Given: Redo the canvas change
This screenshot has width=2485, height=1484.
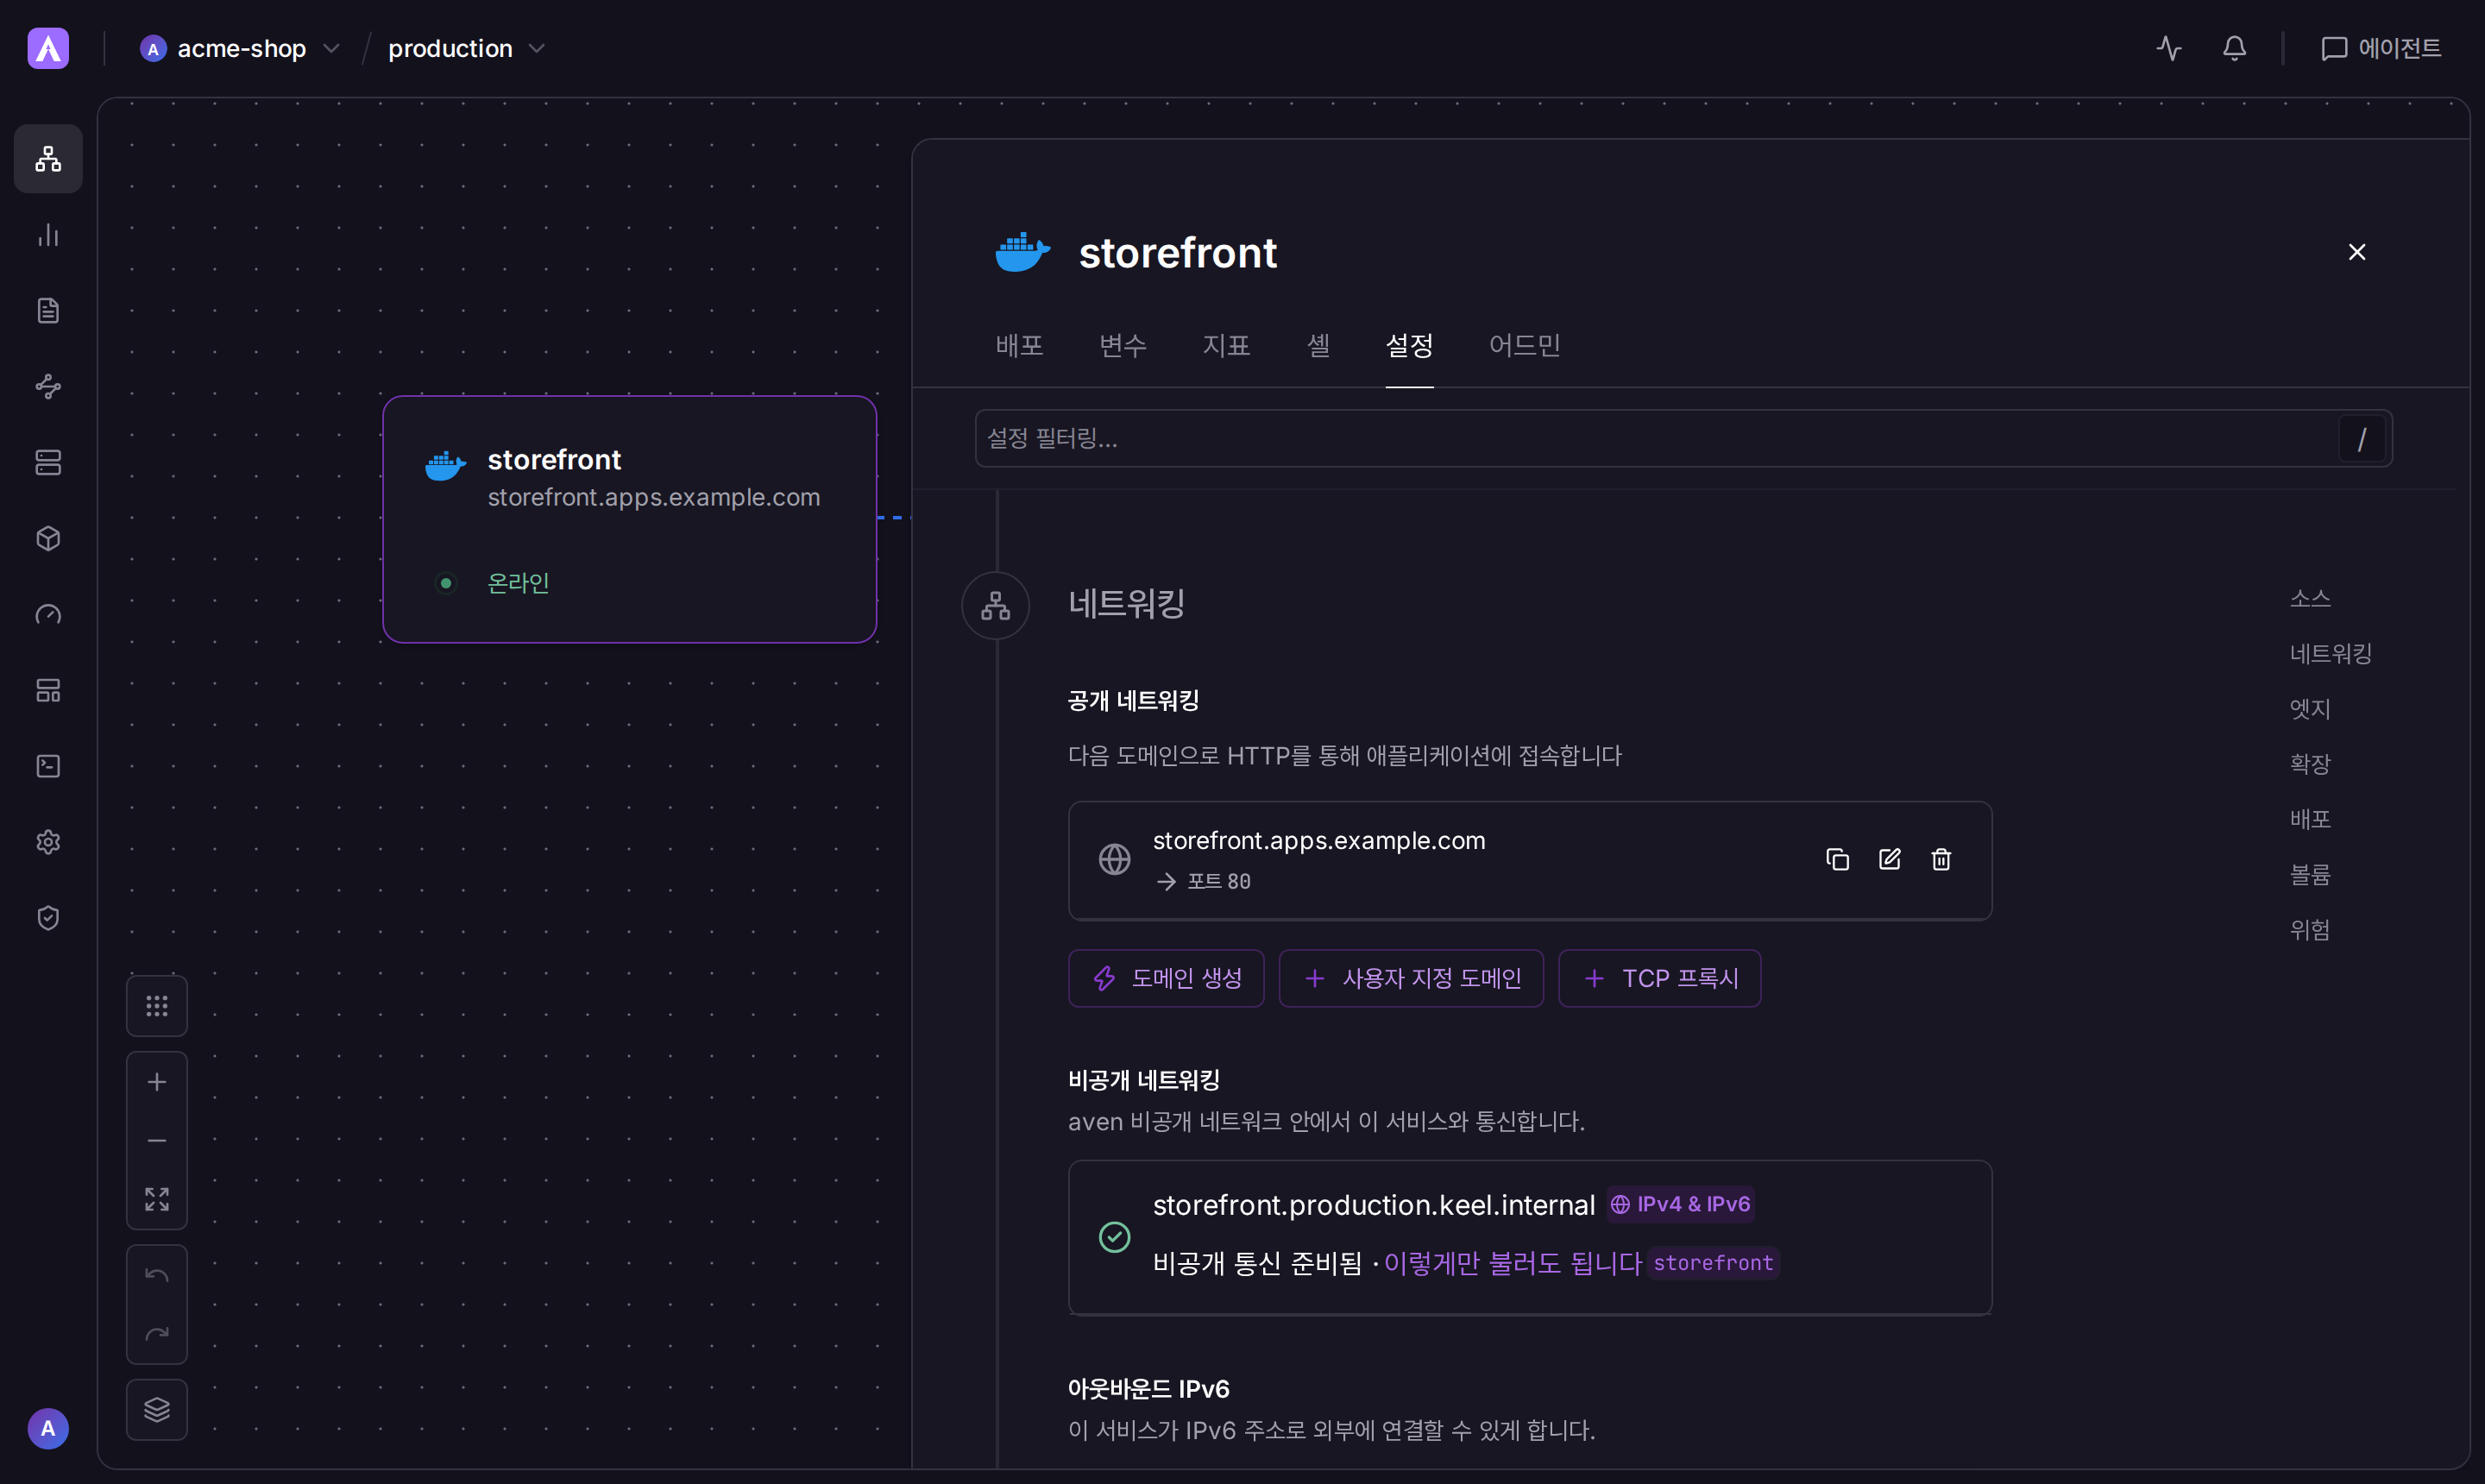Looking at the screenshot, I should point(157,1333).
